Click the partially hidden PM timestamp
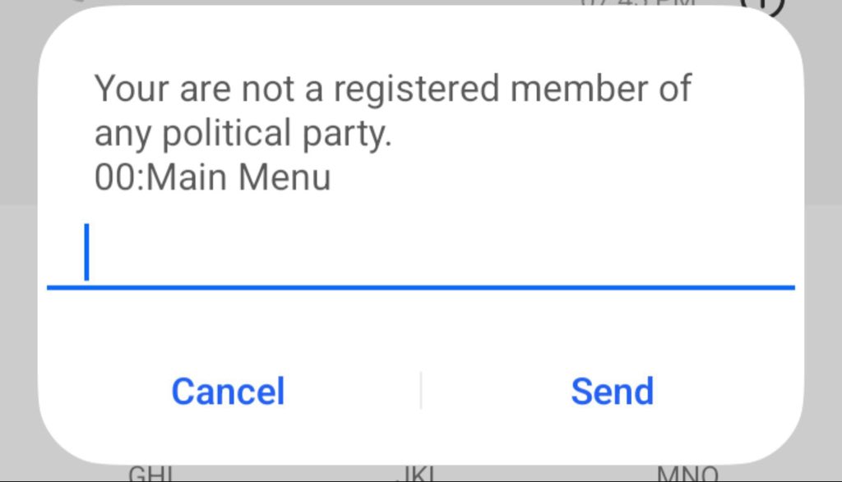 (x=638, y=3)
